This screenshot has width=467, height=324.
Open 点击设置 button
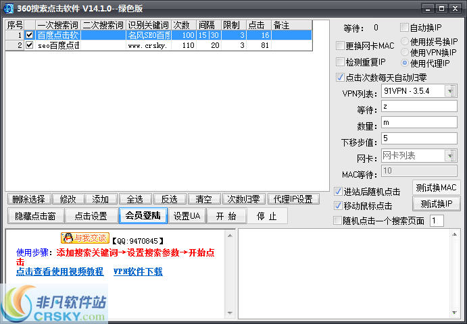pyautogui.click(x=91, y=216)
